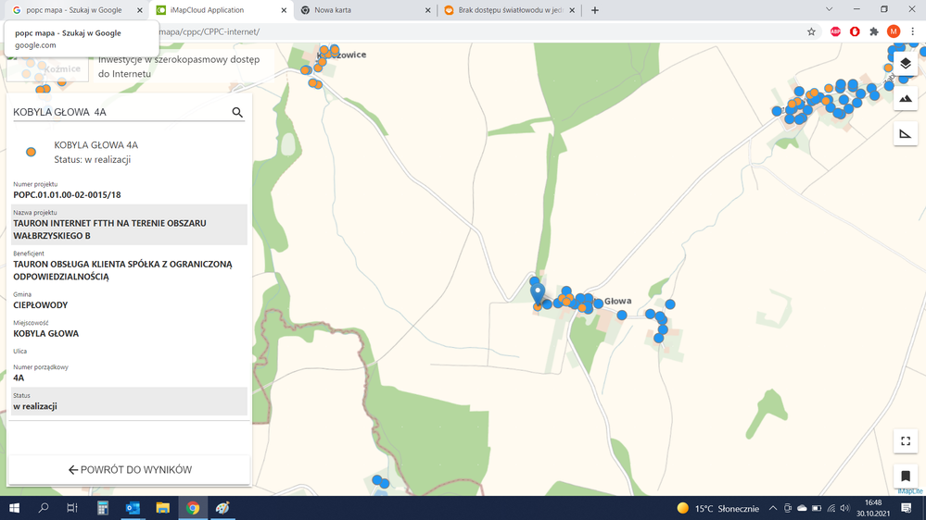Expand the tab search dropdown arrow

(x=829, y=10)
